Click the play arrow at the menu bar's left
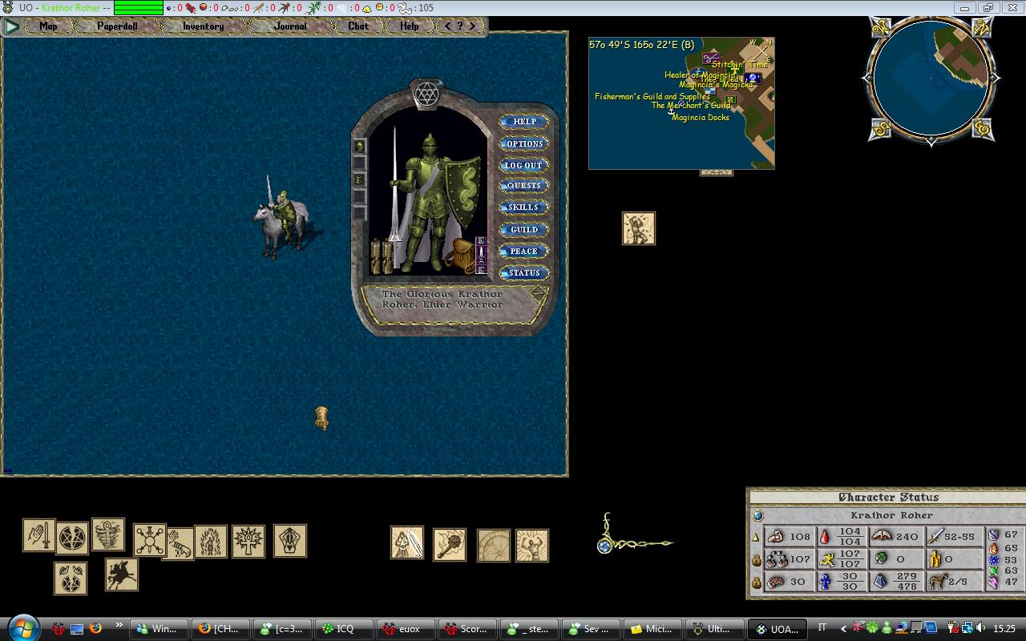The height and width of the screenshot is (641, 1026). point(11,26)
